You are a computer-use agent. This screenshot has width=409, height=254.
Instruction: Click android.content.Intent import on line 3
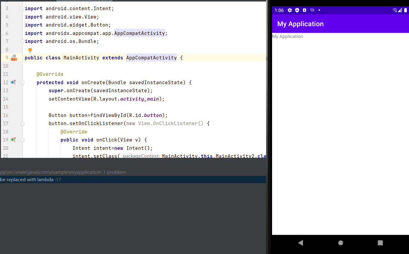[78, 9]
